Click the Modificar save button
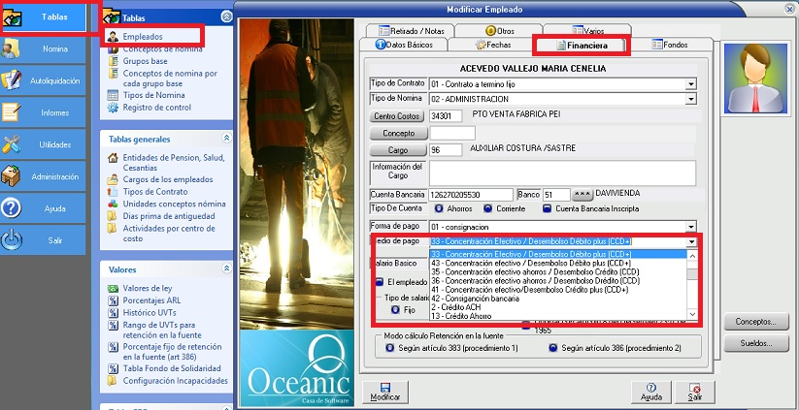 (x=384, y=392)
